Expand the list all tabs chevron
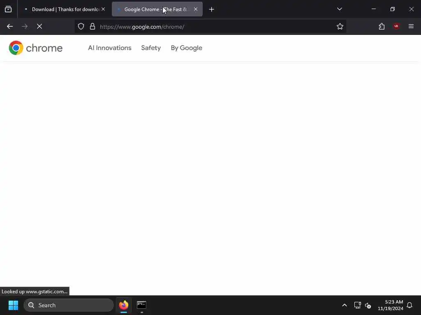 (x=339, y=9)
